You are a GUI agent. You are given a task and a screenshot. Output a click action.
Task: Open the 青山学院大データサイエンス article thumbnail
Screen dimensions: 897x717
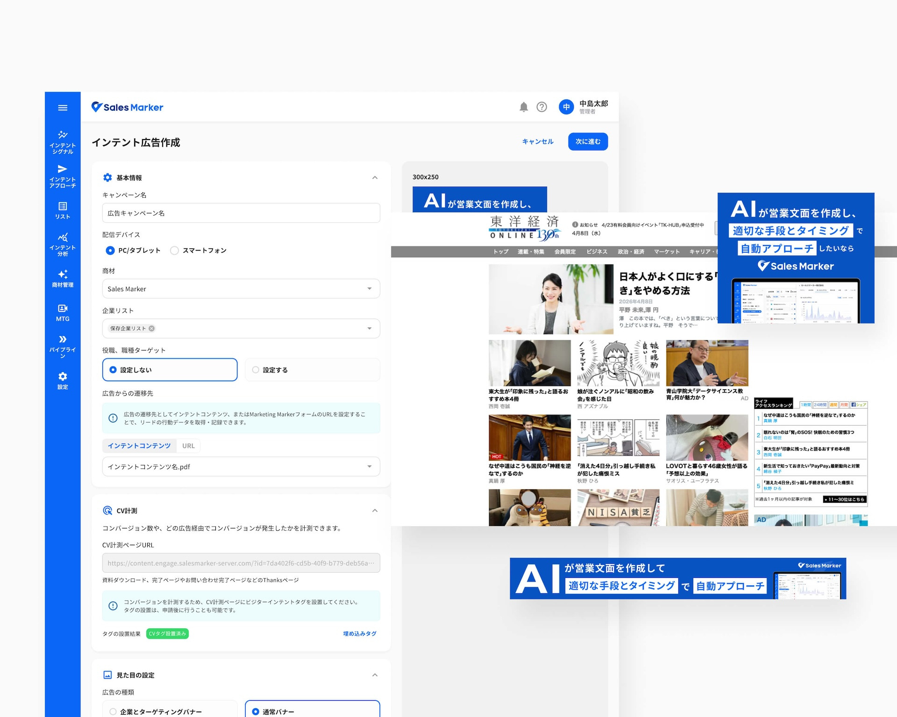point(707,363)
